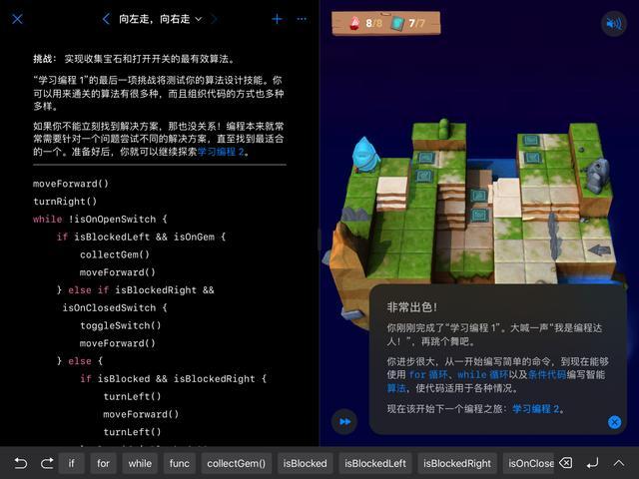This screenshot has height=479, width=639.
Task: Insert the while keyword suggestion
Action: pos(140,463)
